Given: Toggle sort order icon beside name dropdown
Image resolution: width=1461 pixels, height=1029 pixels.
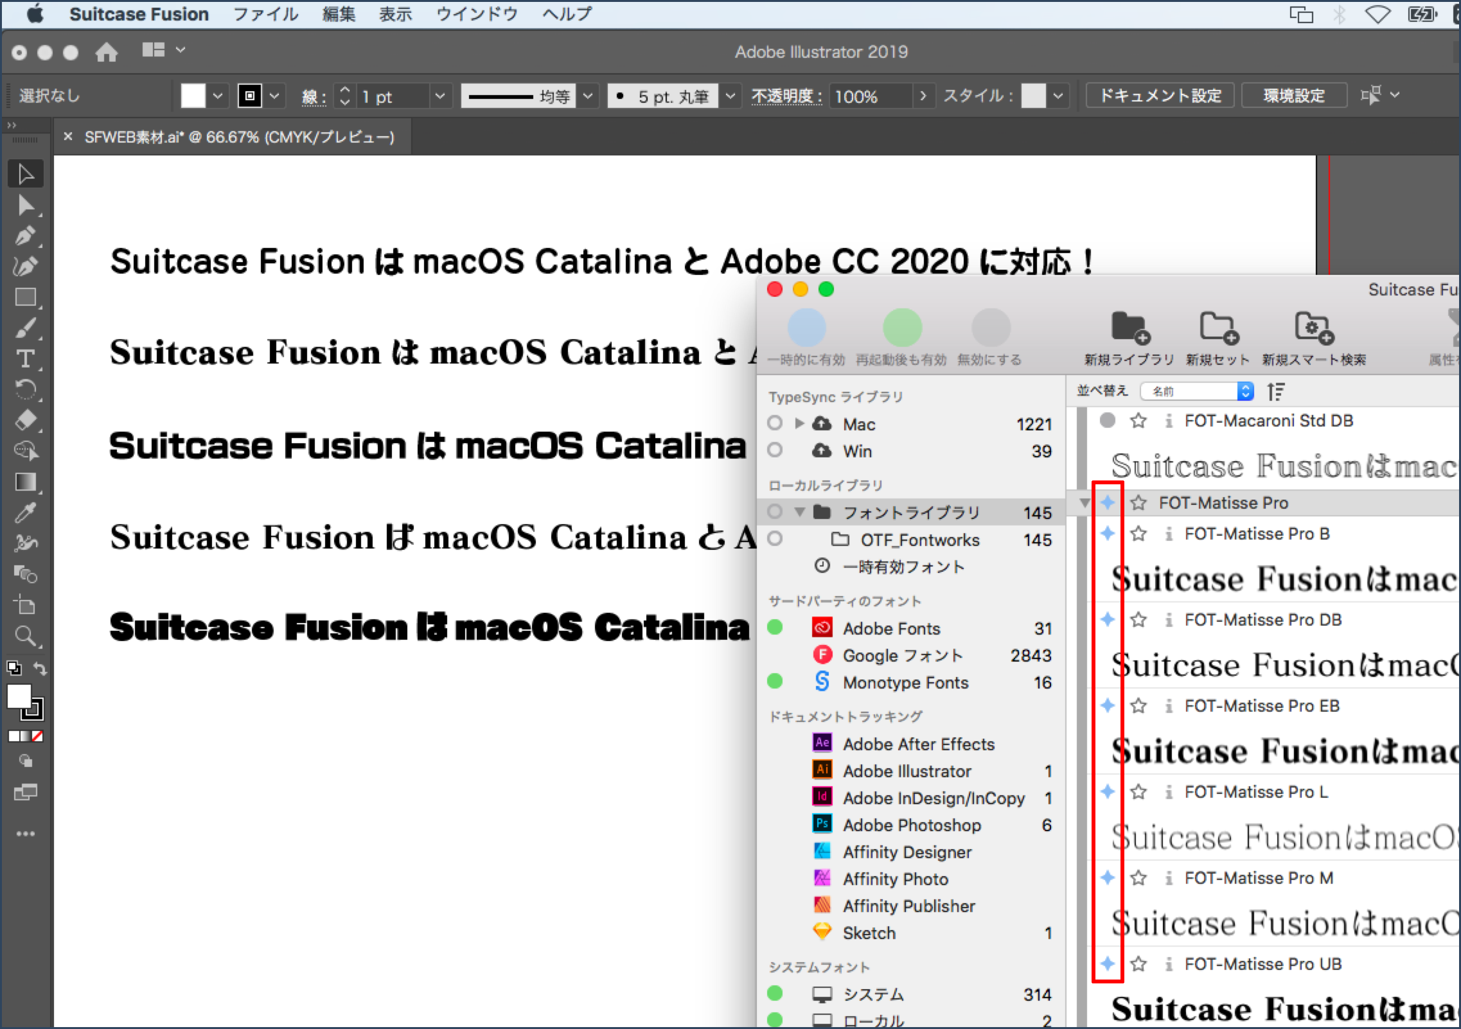Looking at the screenshot, I should [x=1275, y=391].
